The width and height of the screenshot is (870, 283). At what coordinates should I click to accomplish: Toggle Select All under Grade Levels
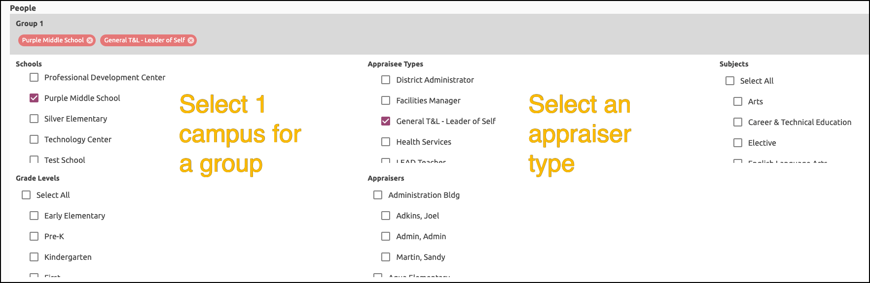click(x=26, y=195)
